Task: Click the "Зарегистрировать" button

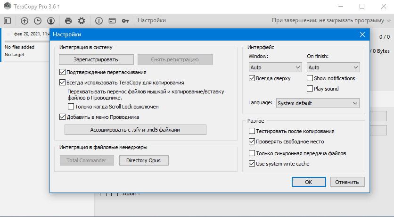Action: pyautogui.click(x=96, y=59)
